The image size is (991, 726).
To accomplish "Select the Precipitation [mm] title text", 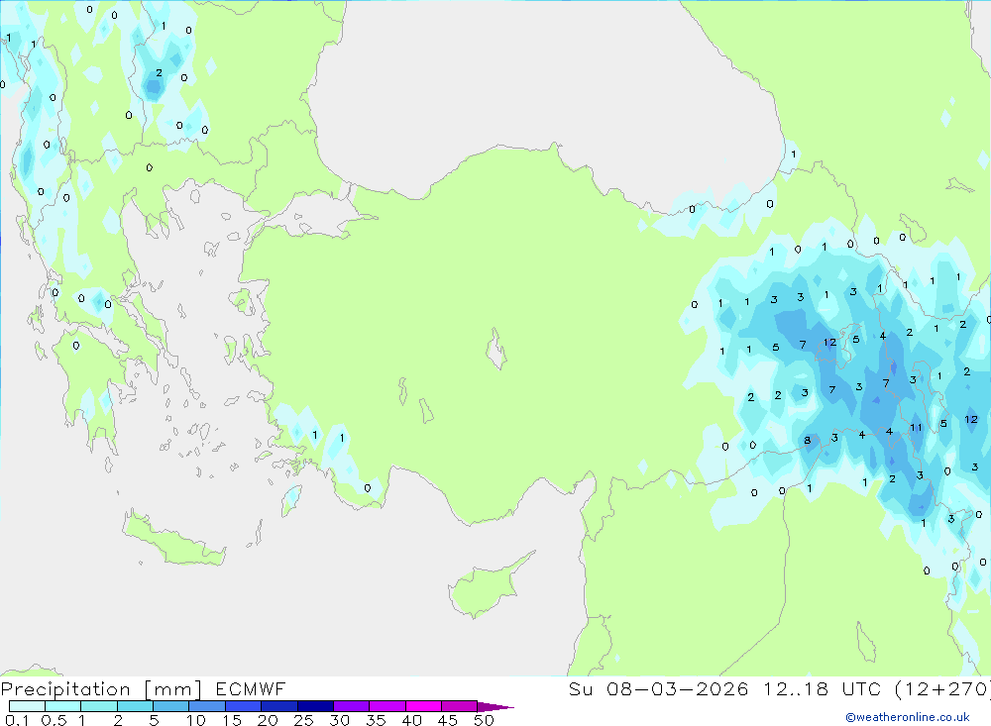I will tap(101, 689).
